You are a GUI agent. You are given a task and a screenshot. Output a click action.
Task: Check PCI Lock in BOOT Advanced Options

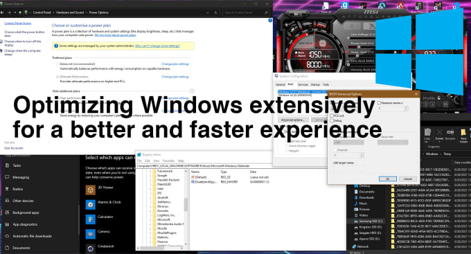tap(332, 116)
